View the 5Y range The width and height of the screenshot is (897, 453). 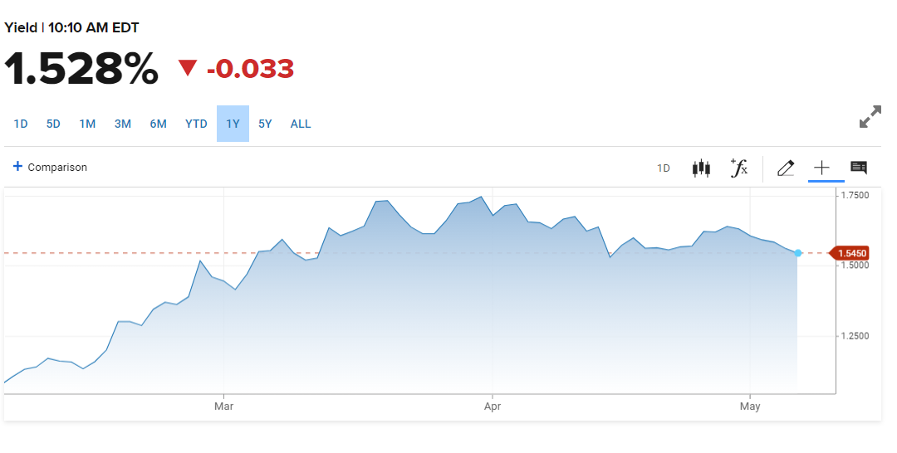[x=265, y=124]
